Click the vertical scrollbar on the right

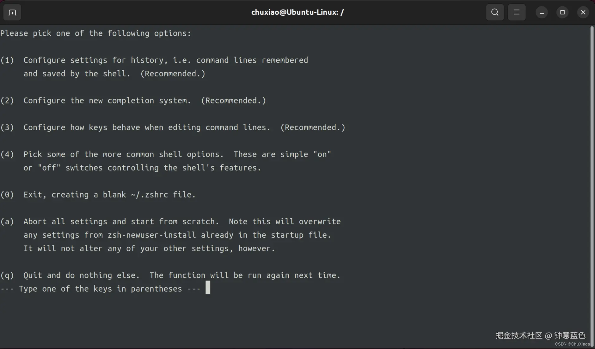tap(592, 186)
